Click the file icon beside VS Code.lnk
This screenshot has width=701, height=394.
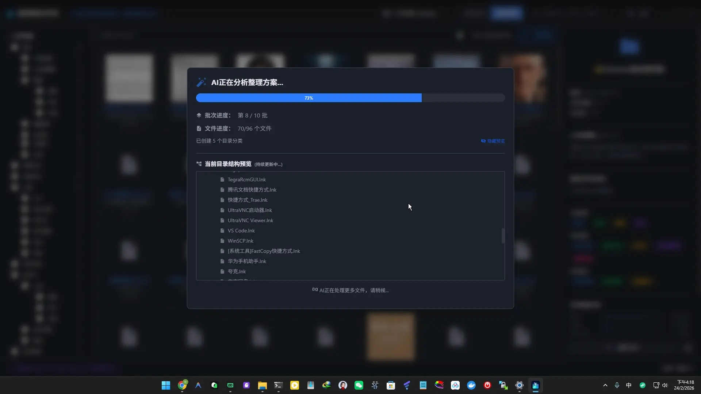pos(222,231)
